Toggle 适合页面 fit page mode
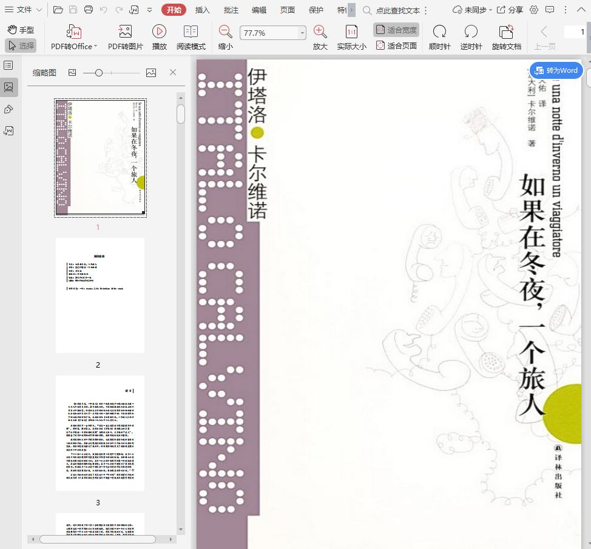The height and width of the screenshot is (549, 591). pos(396,45)
